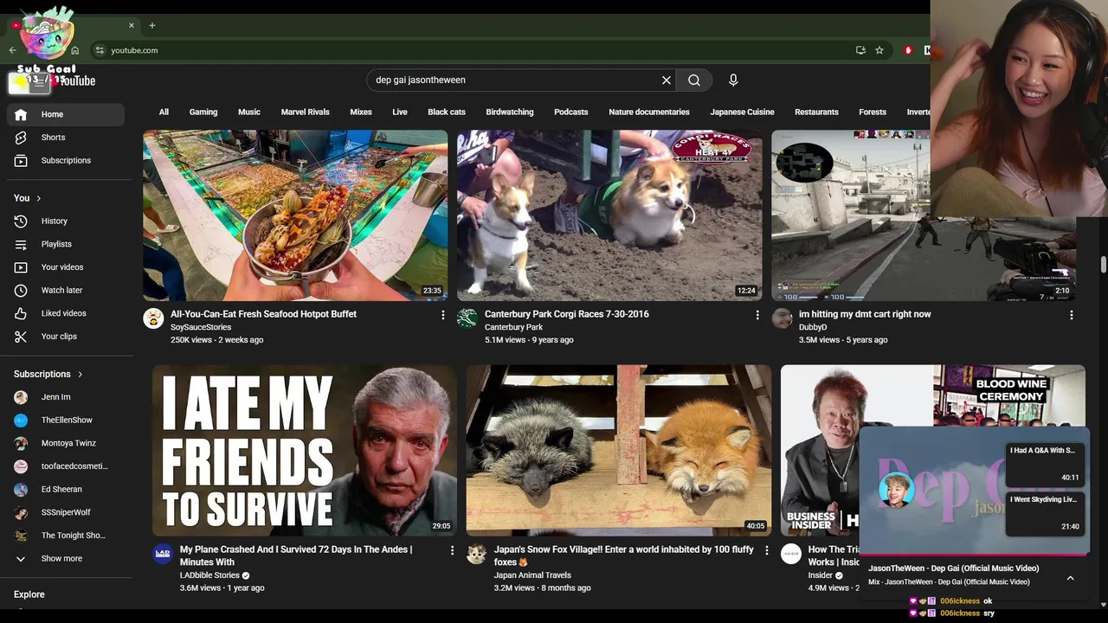This screenshot has width=1108, height=623.
Task: Expand the Subscriptions section chevron
Action: (x=80, y=375)
